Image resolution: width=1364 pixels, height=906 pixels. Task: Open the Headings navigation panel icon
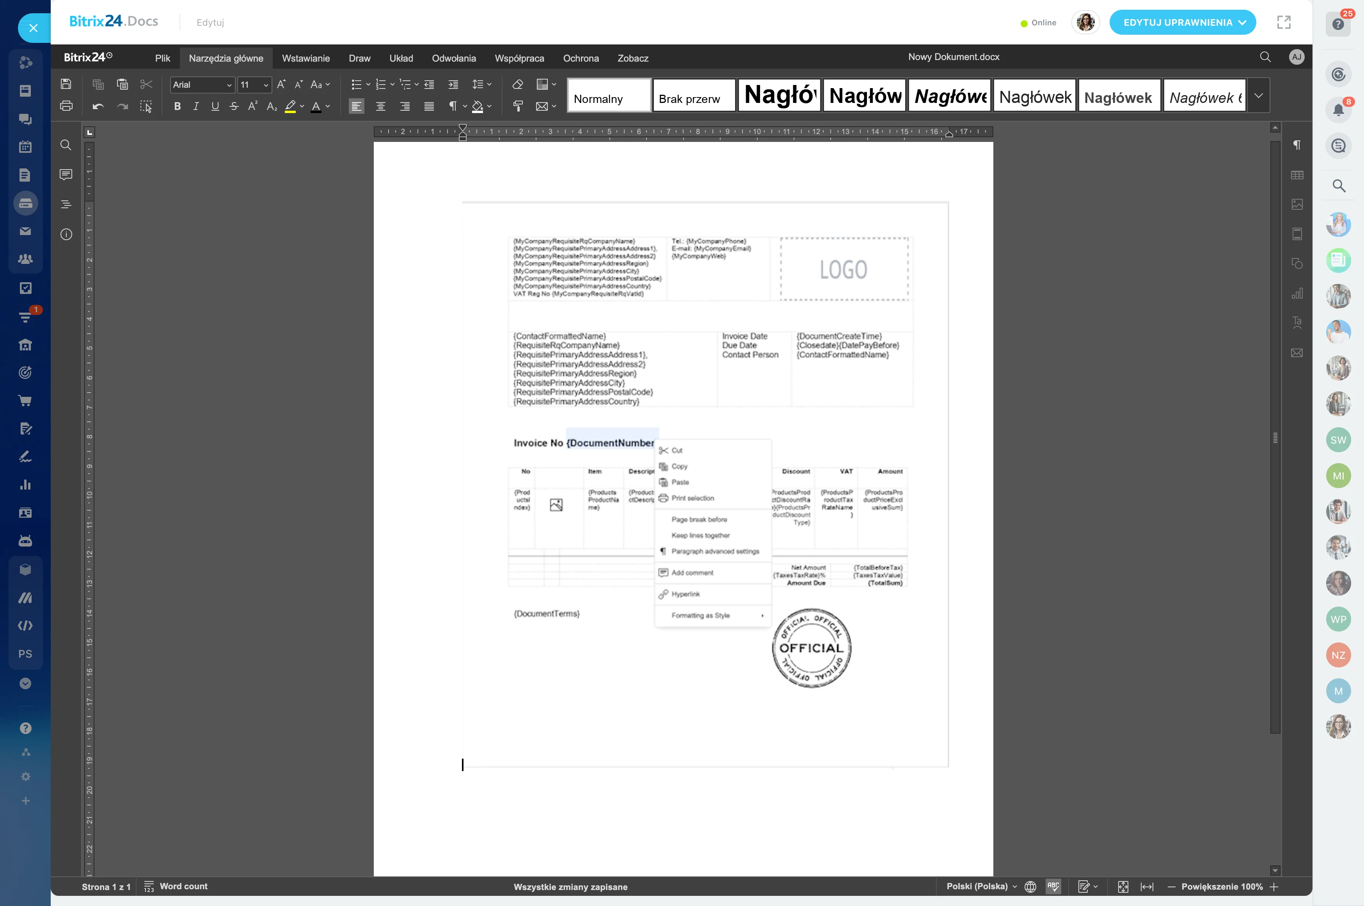coord(66,204)
